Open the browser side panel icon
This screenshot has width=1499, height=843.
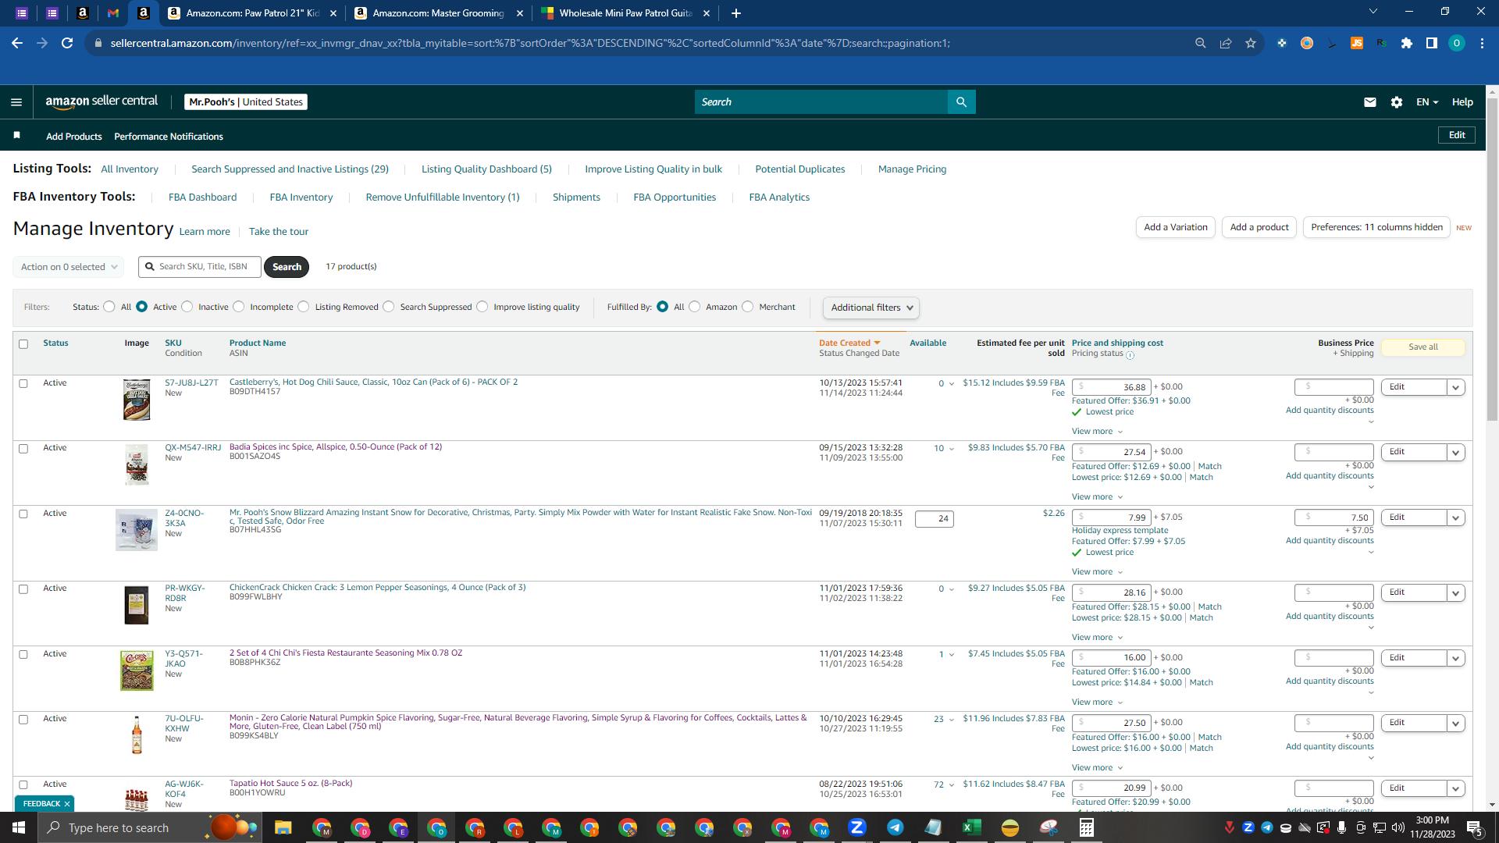click(1432, 43)
